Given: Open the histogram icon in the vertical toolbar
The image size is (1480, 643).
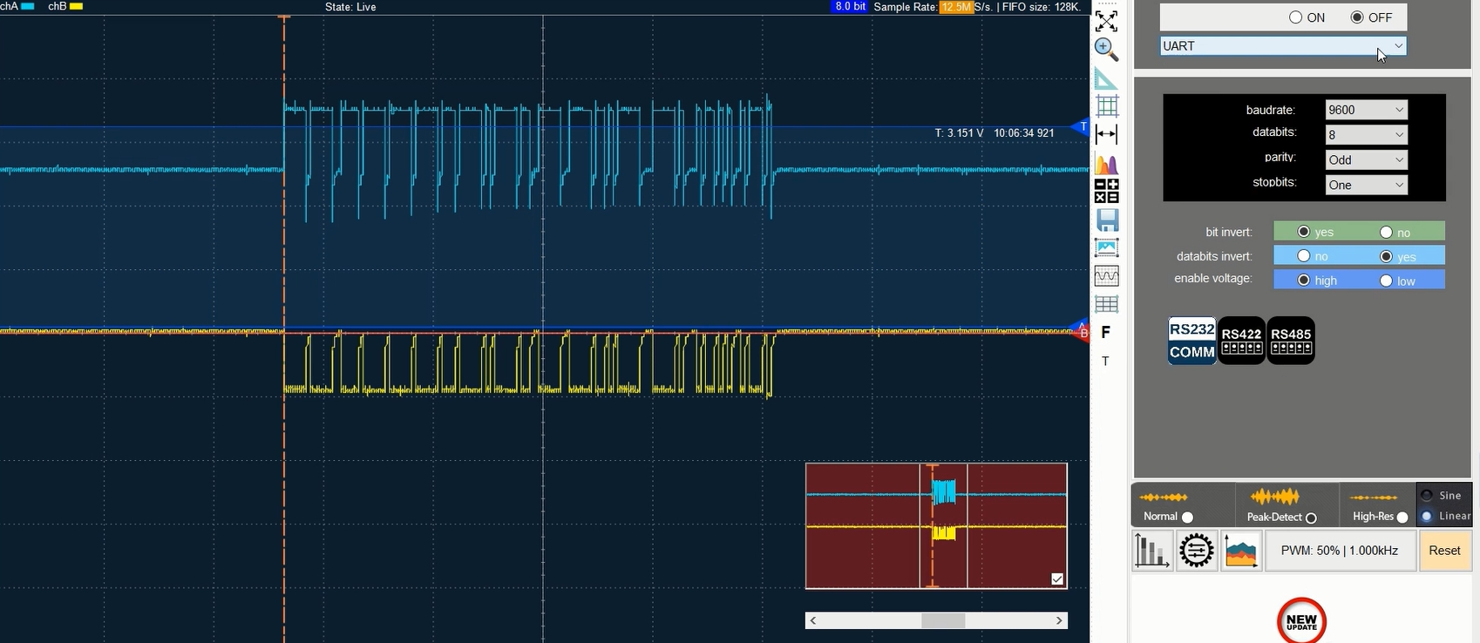Looking at the screenshot, I should (x=1106, y=163).
